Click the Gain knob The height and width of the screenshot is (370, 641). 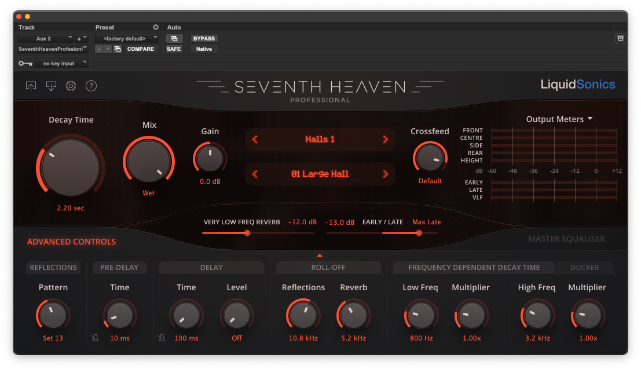point(210,159)
